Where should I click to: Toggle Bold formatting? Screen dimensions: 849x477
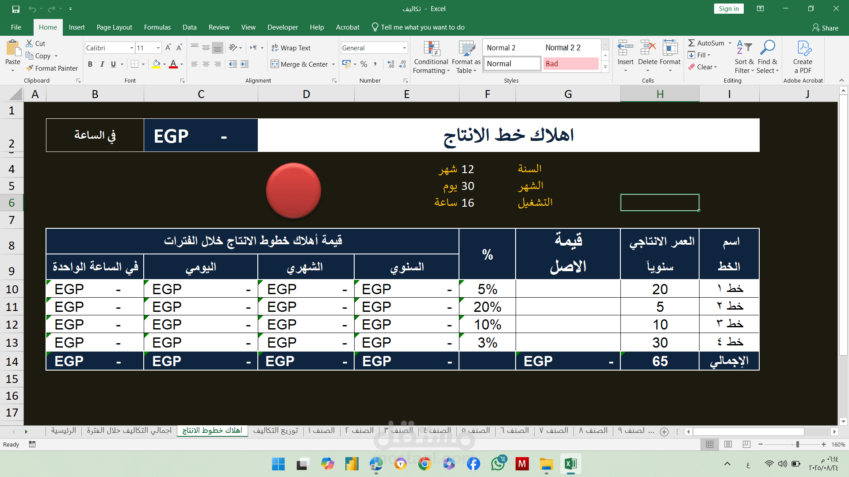pyautogui.click(x=90, y=64)
